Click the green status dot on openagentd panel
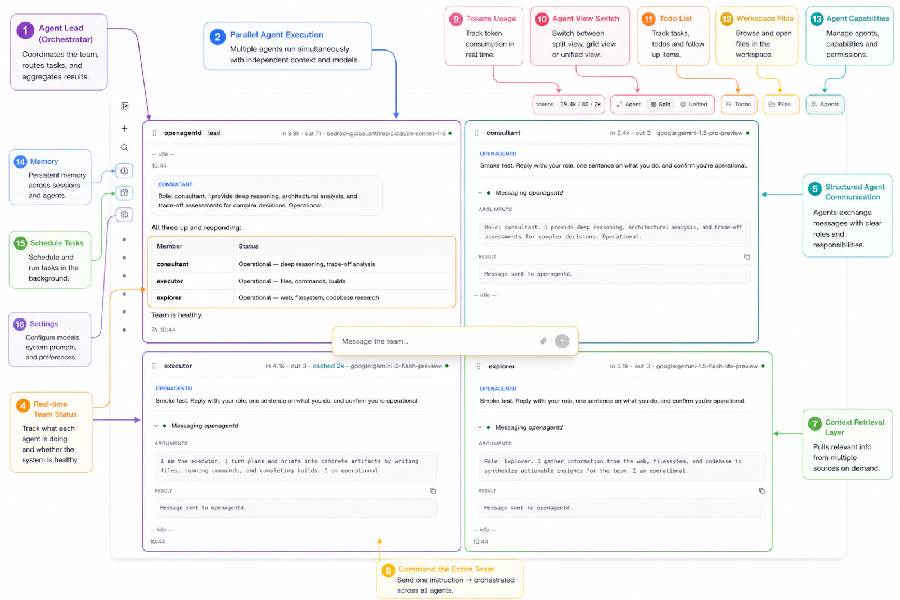900x600 pixels. tap(450, 133)
